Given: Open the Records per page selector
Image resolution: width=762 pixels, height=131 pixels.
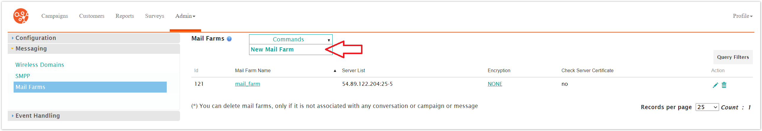Looking at the screenshot, I should click(x=707, y=107).
